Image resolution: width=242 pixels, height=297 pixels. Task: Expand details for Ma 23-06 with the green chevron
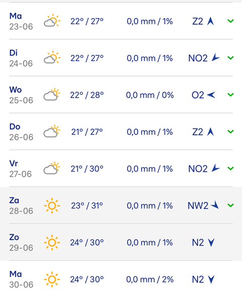pyautogui.click(x=230, y=21)
